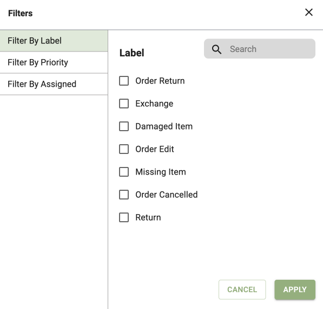Viewport: 323px width, 309px height.
Task: Select the Filter By Label tab
Action: click(54, 41)
